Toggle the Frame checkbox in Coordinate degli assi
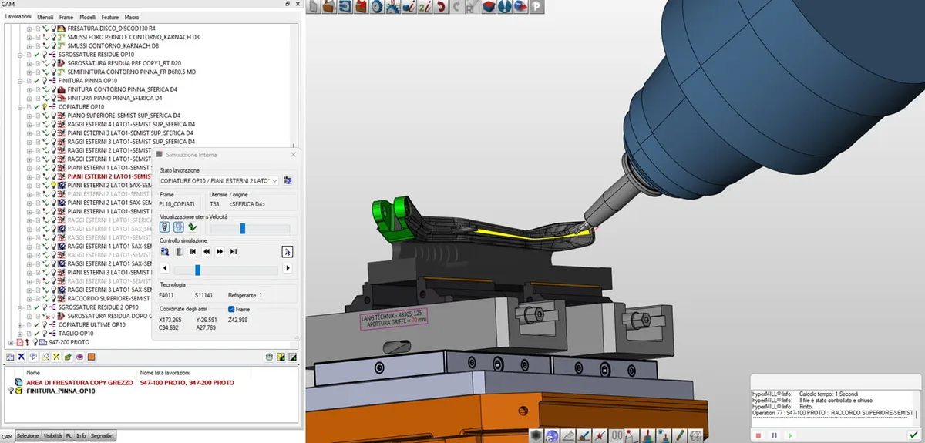This screenshot has width=925, height=443. [x=232, y=309]
